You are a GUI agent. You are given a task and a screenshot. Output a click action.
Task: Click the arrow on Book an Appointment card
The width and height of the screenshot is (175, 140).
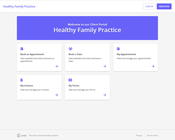pos(56,66)
